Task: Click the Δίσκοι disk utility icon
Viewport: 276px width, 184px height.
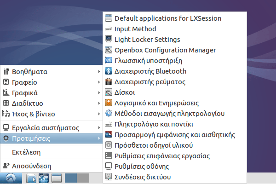Action: tap(109, 92)
